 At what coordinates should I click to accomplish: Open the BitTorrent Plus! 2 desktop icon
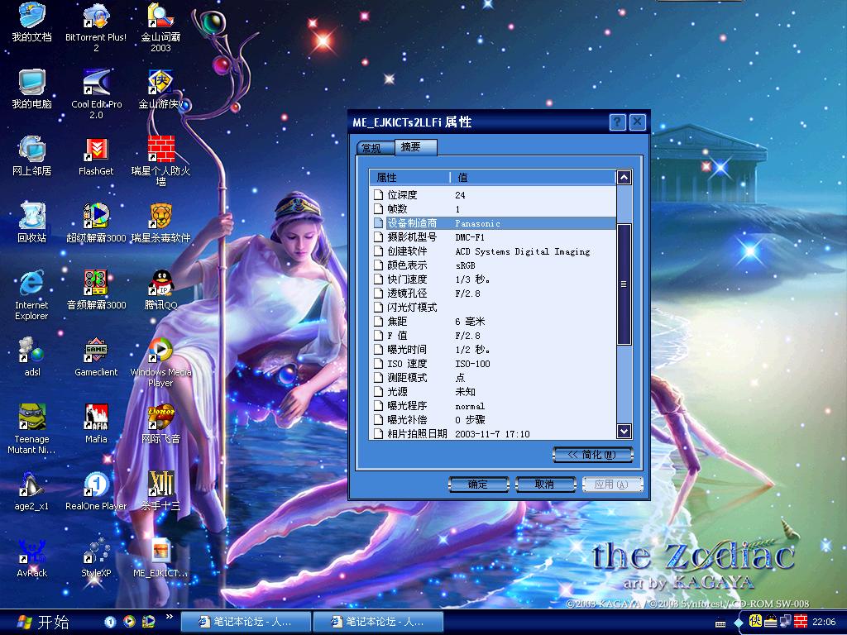[x=96, y=17]
